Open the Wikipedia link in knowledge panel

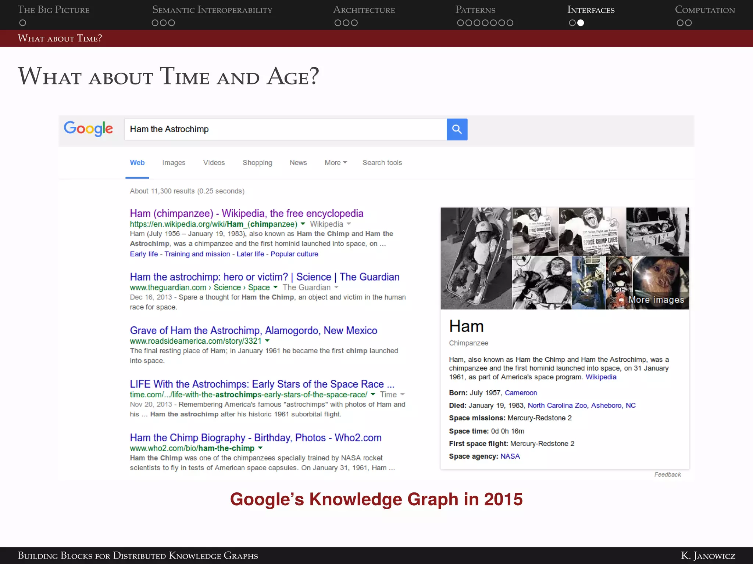601,377
